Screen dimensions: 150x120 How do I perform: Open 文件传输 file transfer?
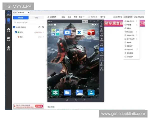coord(118,17)
